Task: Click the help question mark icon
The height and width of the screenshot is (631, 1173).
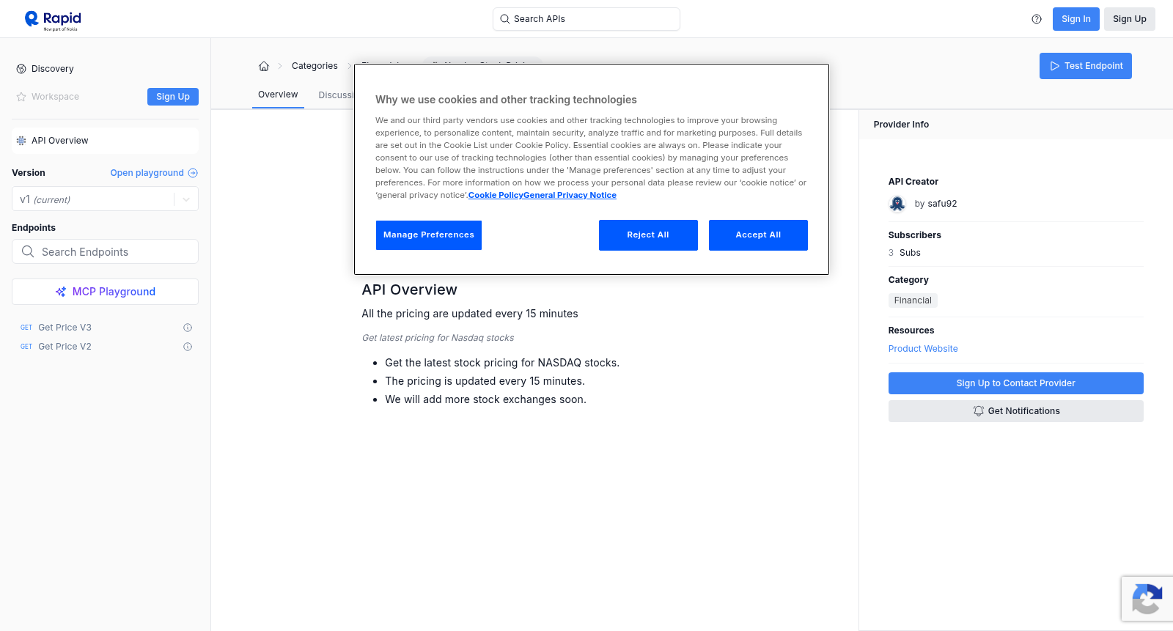Action: (1037, 19)
